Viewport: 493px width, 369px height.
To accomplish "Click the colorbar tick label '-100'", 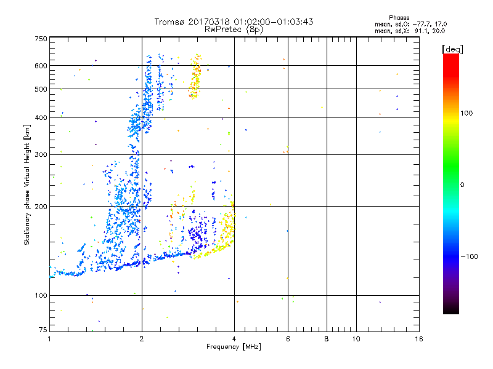I will pyautogui.click(x=469, y=256).
